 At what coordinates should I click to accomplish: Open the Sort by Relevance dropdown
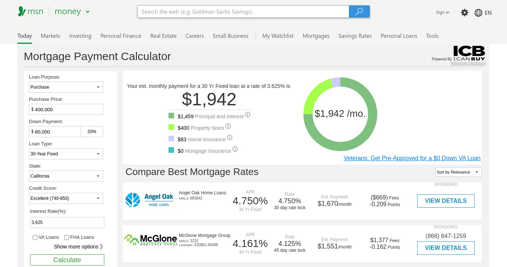(458, 172)
